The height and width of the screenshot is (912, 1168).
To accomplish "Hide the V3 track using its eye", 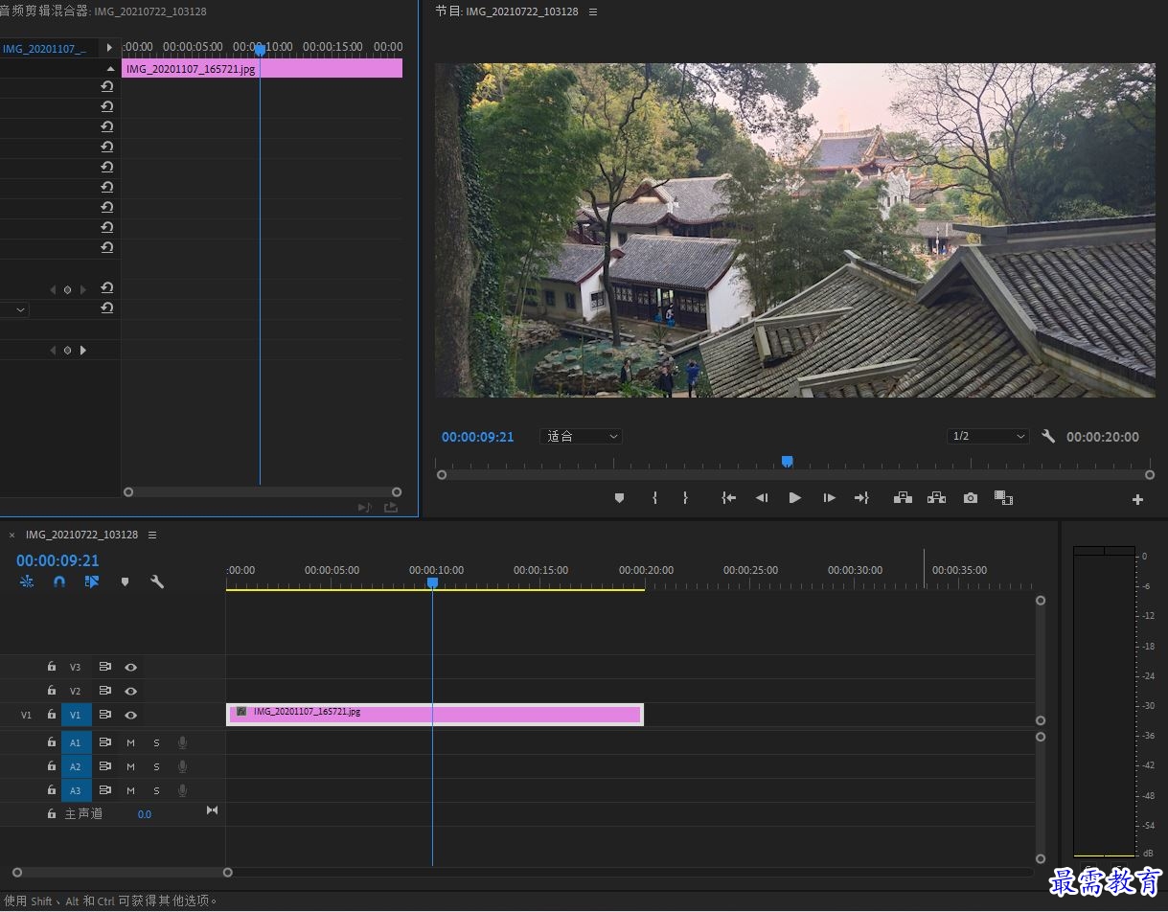I will (x=131, y=667).
